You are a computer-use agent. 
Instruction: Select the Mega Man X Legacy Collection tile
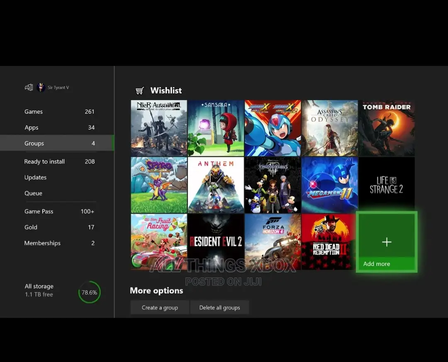coord(273,128)
